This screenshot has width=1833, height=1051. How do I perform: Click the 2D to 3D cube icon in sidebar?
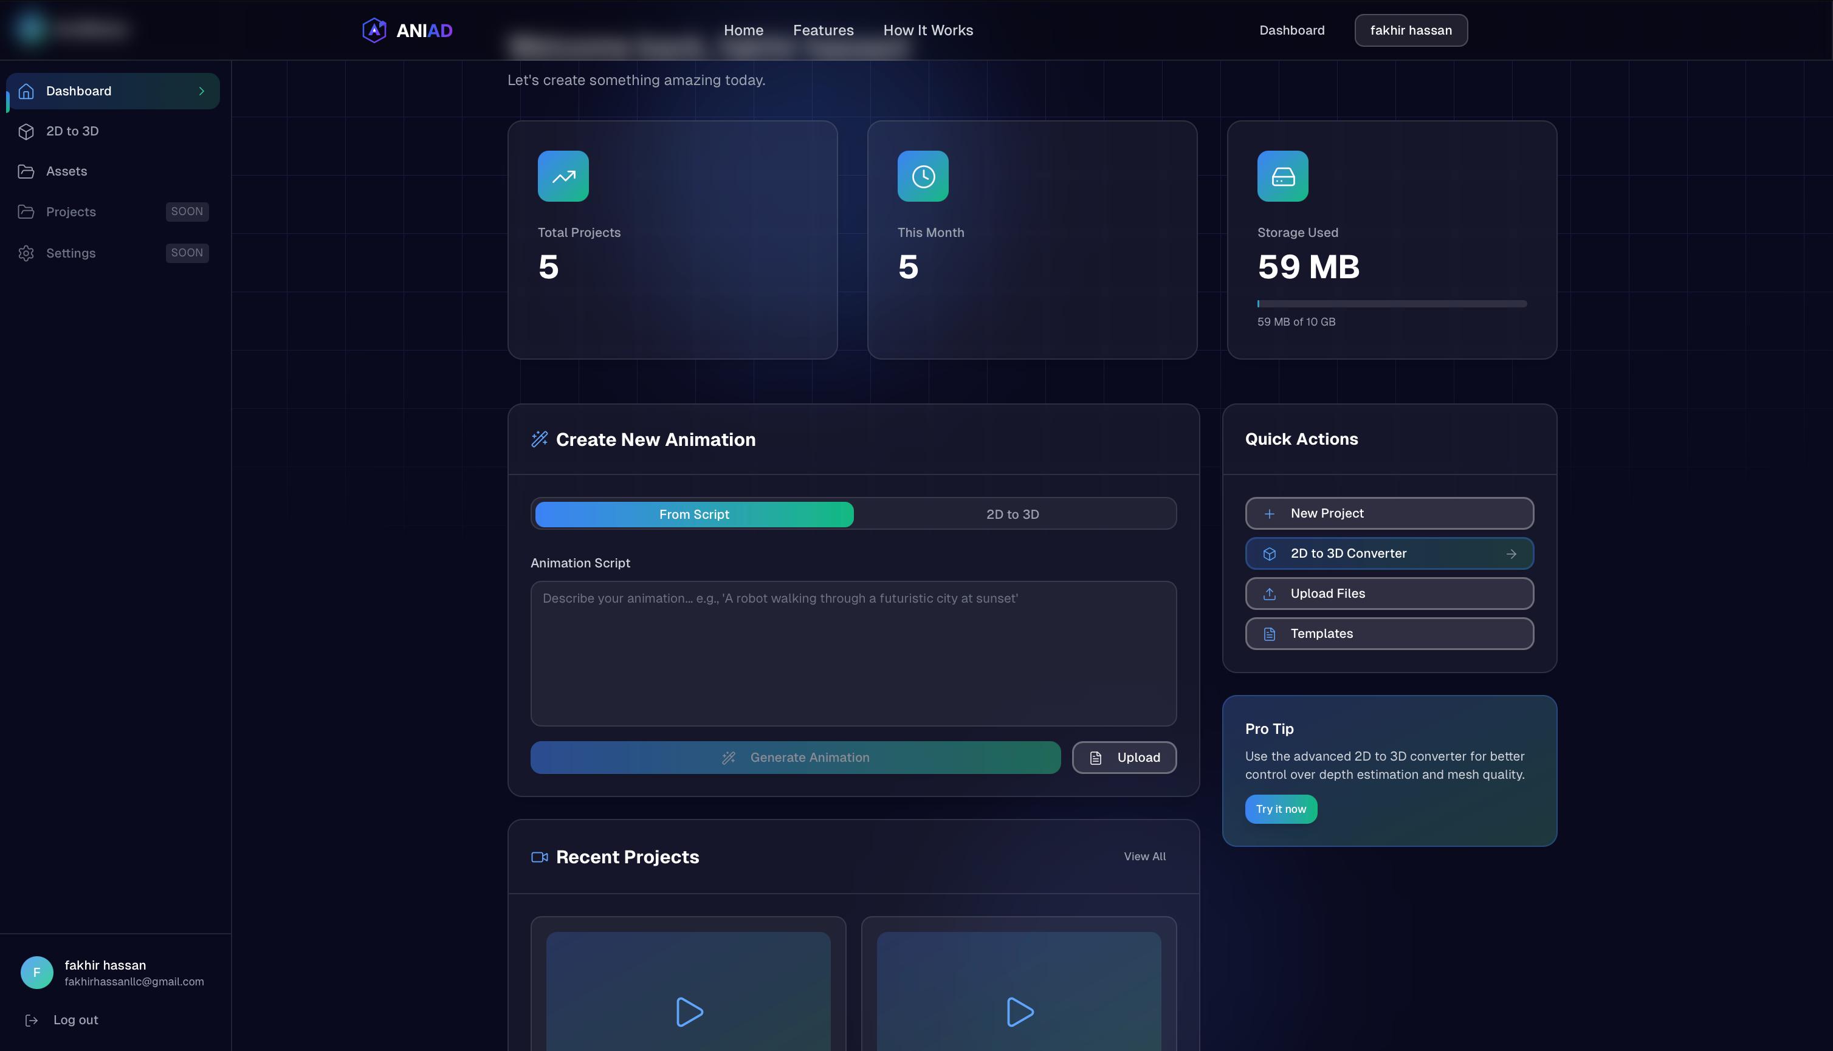(26, 131)
